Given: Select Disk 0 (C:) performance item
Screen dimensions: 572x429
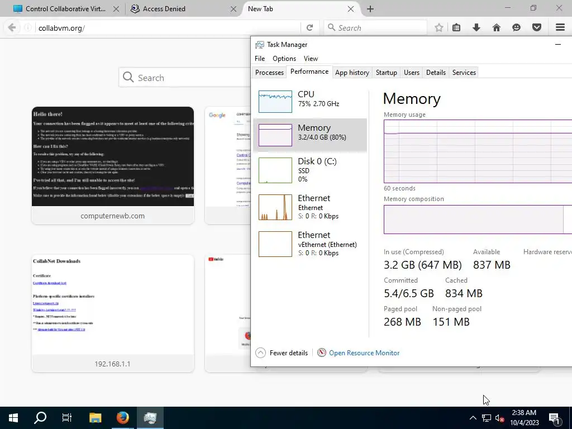Looking at the screenshot, I should pos(310,170).
